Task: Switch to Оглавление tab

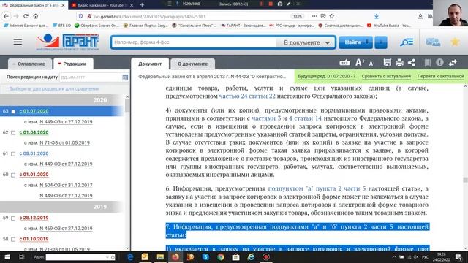Action: 29,64
